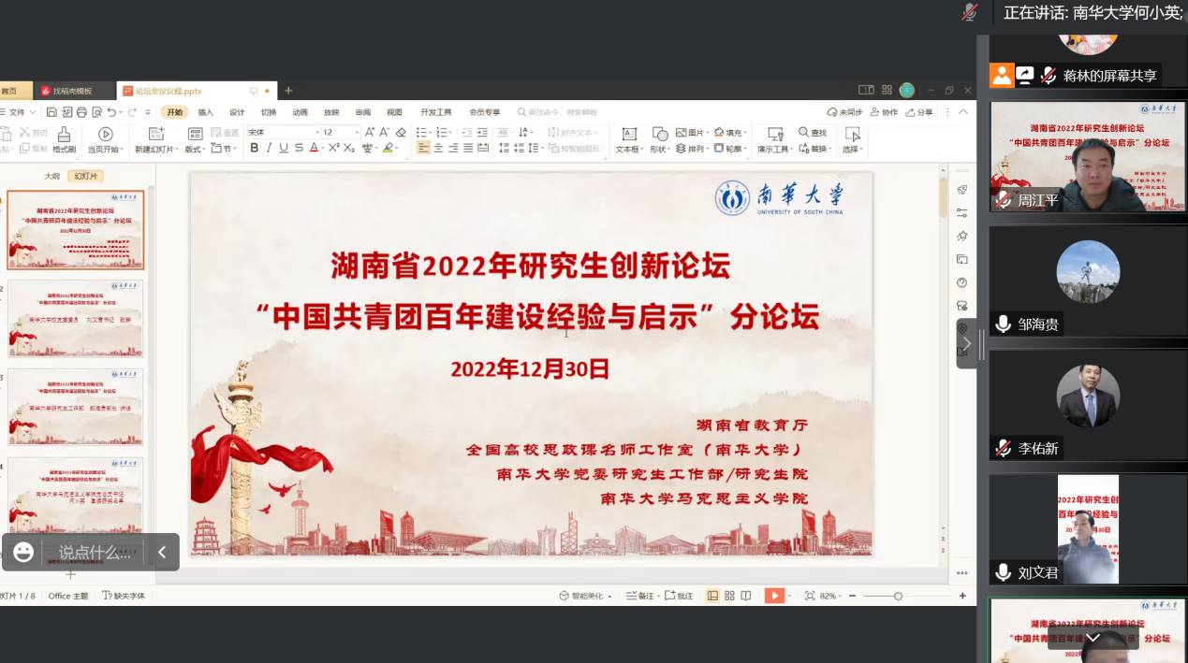Viewport: 1188px width, 663px height.
Task: Click the Find (查找) magnifier icon
Action: pyautogui.click(x=804, y=133)
